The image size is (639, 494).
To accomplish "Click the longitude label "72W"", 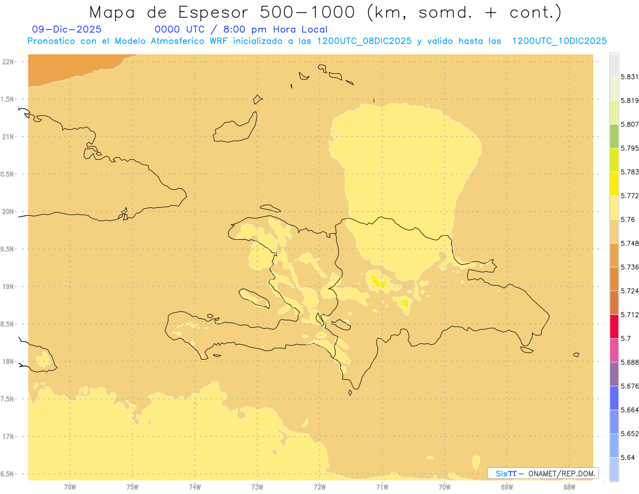I will [319, 487].
